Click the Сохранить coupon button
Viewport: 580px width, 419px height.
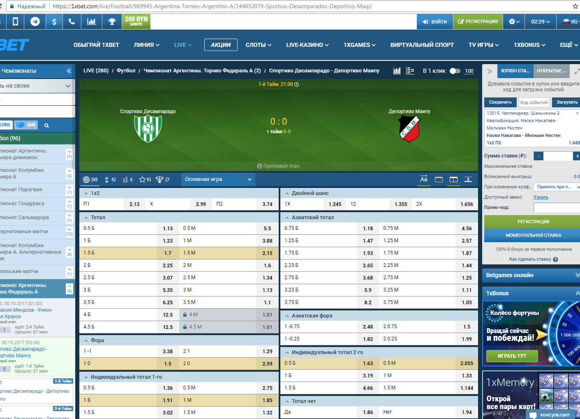[x=500, y=102]
